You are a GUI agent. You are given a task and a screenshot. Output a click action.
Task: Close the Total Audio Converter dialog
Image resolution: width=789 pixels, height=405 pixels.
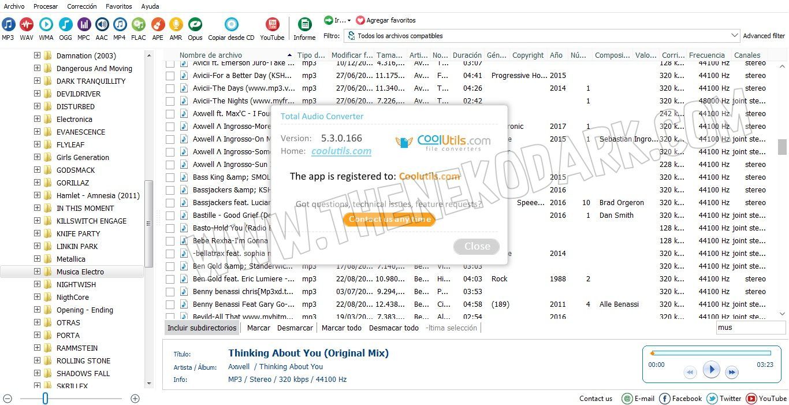coord(477,246)
